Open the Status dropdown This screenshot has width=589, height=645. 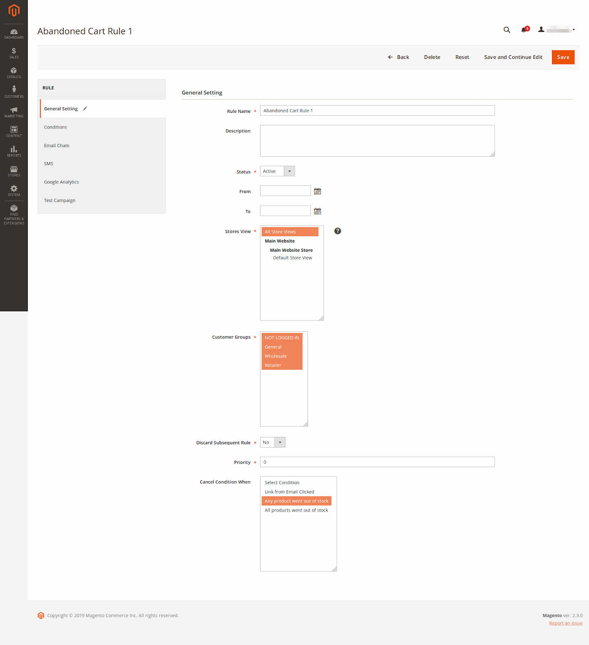click(277, 171)
